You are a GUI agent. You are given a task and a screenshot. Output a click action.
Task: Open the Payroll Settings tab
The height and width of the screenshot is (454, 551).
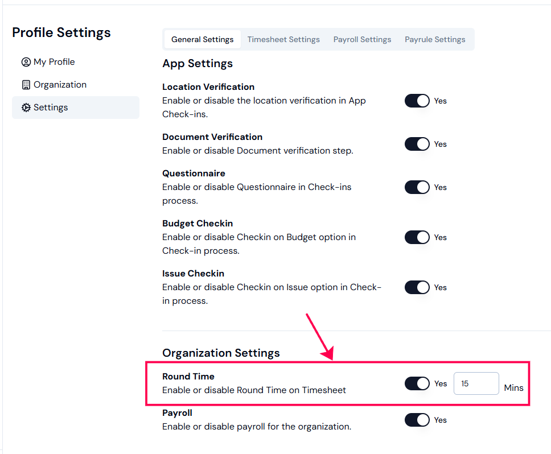362,39
